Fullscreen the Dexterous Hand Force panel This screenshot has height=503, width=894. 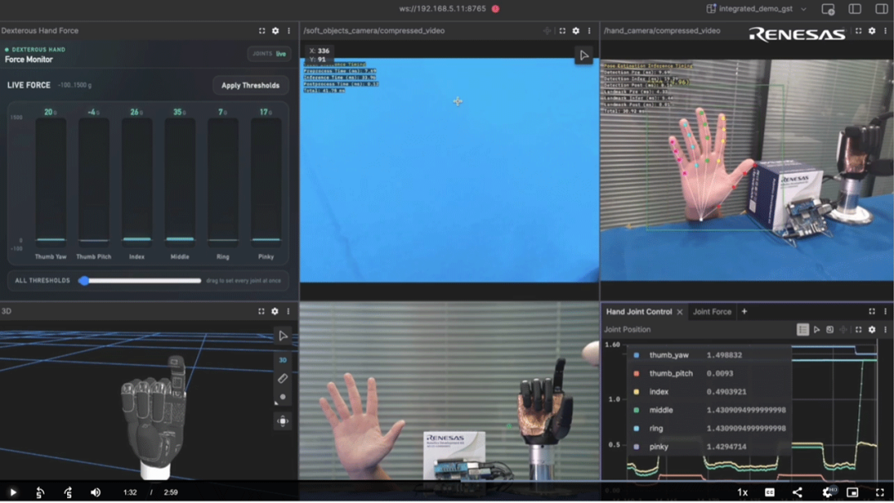click(x=262, y=31)
